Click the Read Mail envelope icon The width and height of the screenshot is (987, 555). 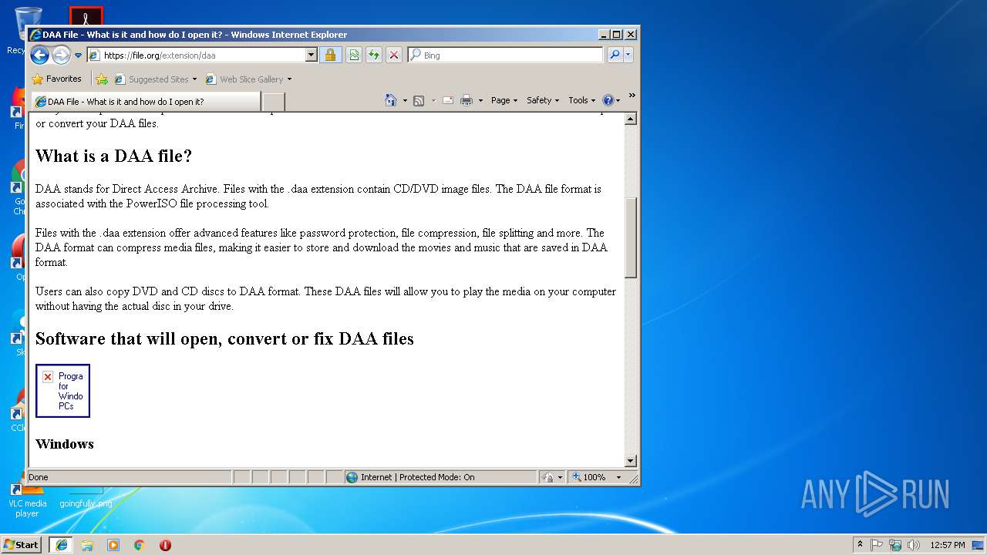pos(447,100)
